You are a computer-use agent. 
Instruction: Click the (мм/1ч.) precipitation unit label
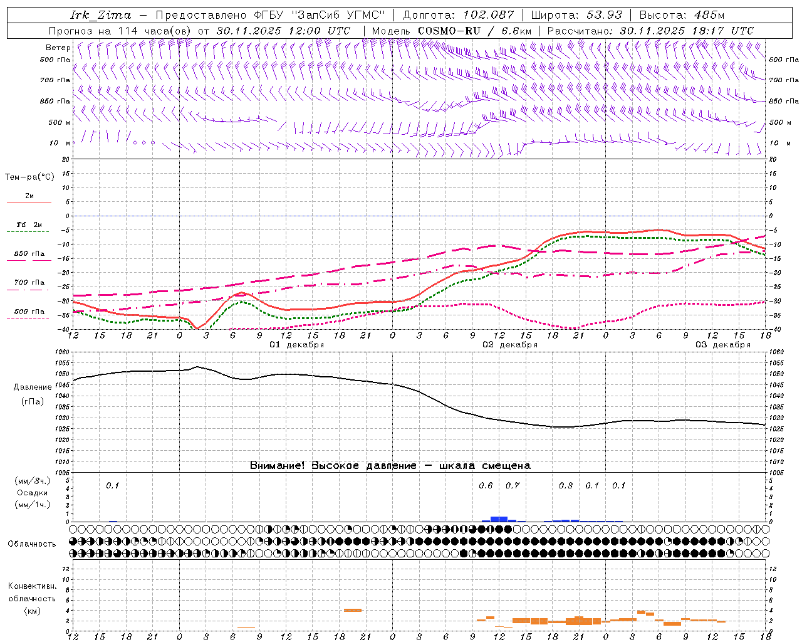(x=33, y=505)
